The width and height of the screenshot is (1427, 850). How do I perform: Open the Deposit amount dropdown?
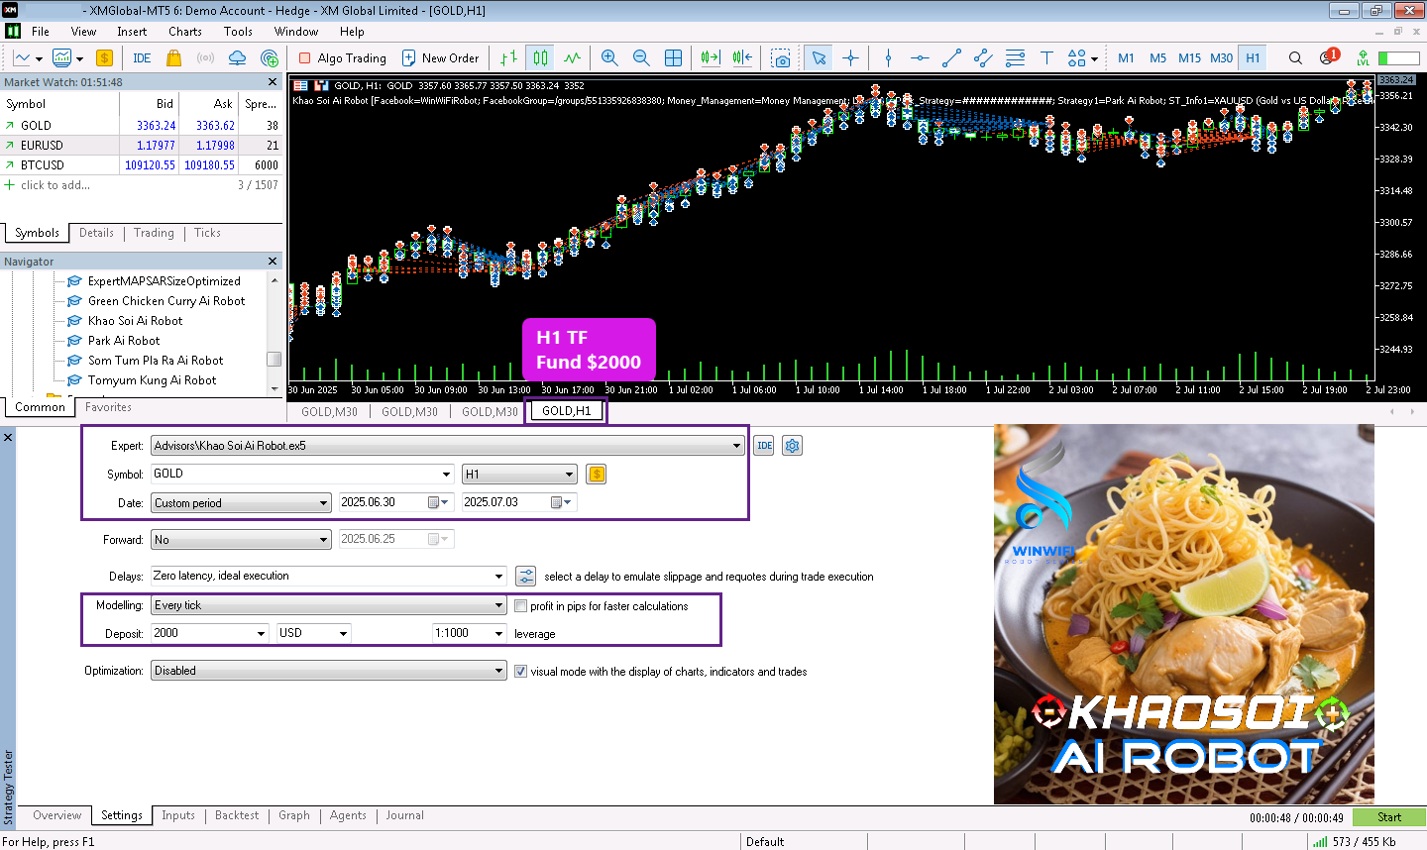(x=210, y=633)
